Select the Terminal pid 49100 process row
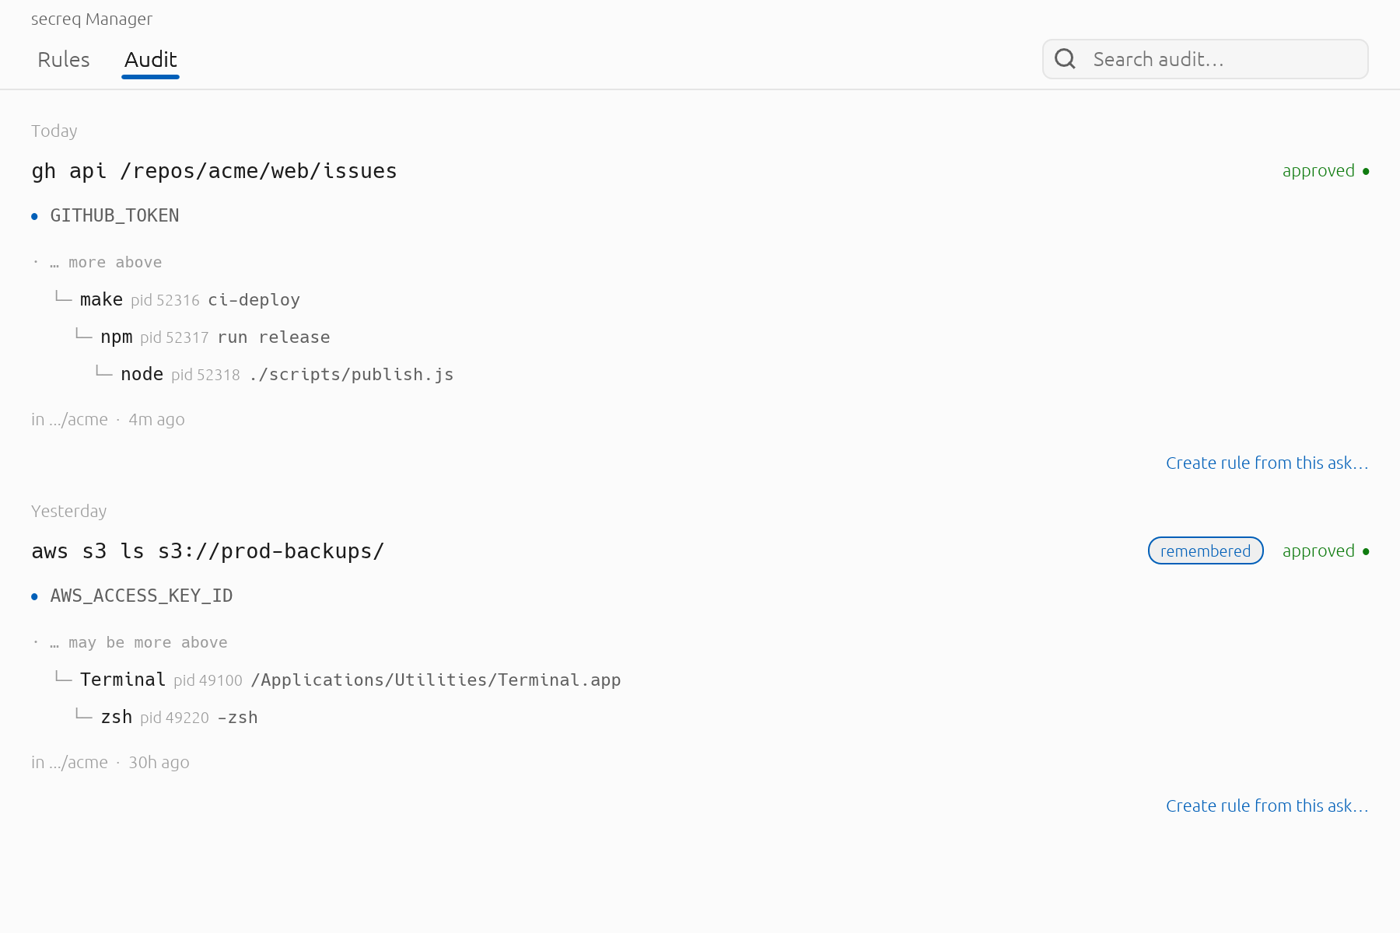This screenshot has width=1400, height=933. 338,680
